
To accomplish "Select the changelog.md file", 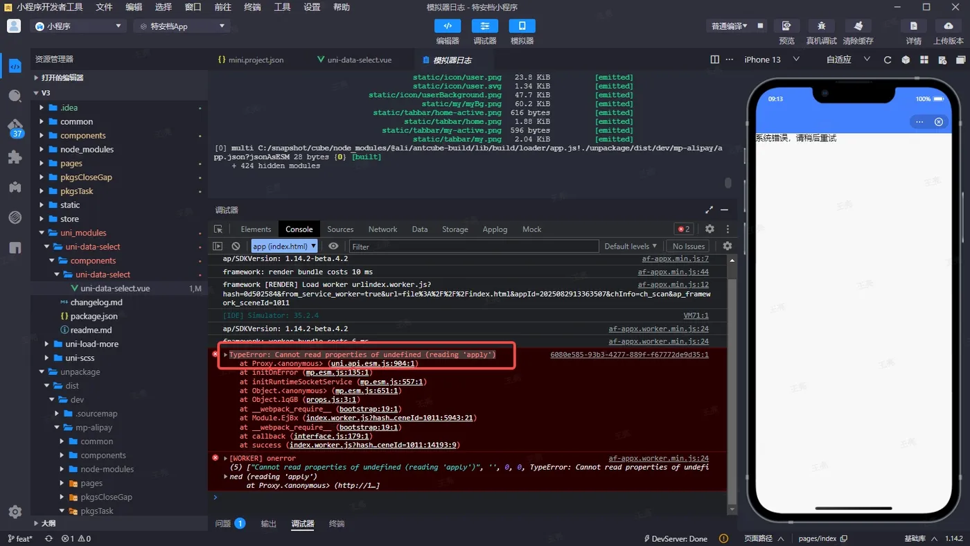I will click(96, 302).
